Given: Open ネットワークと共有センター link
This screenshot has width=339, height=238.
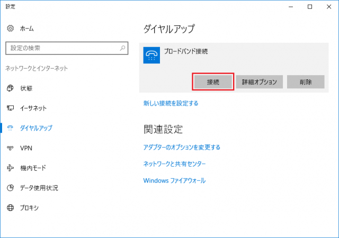Looking at the screenshot, I should point(174,164).
